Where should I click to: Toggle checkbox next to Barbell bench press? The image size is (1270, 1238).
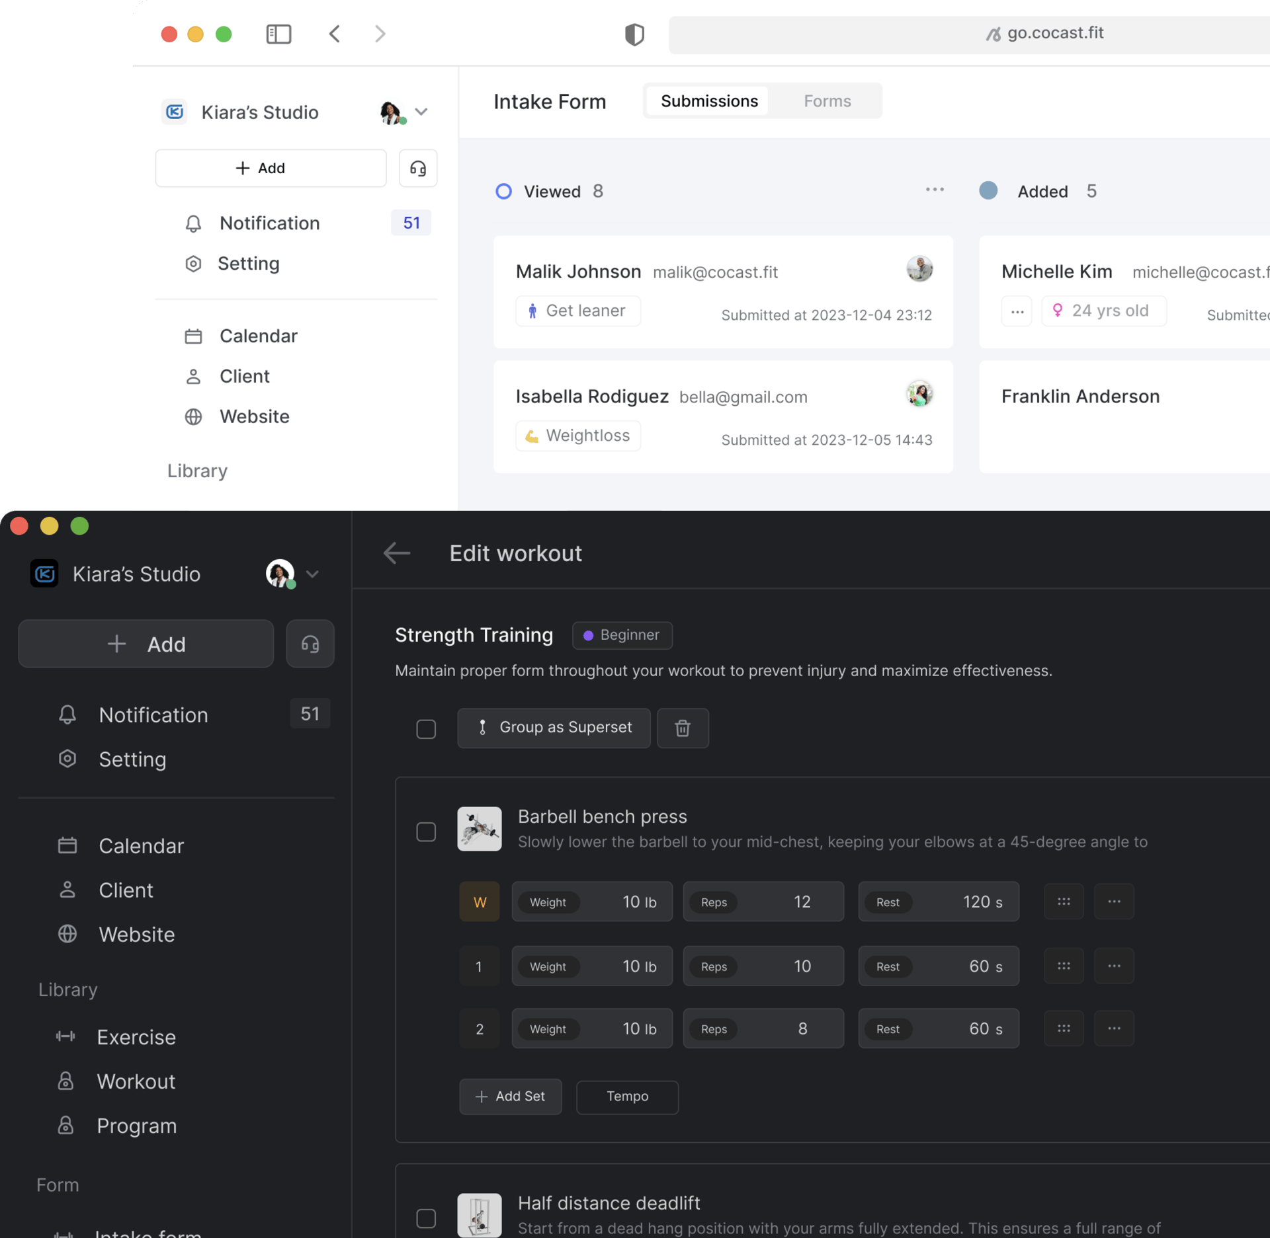tap(425, 831)
